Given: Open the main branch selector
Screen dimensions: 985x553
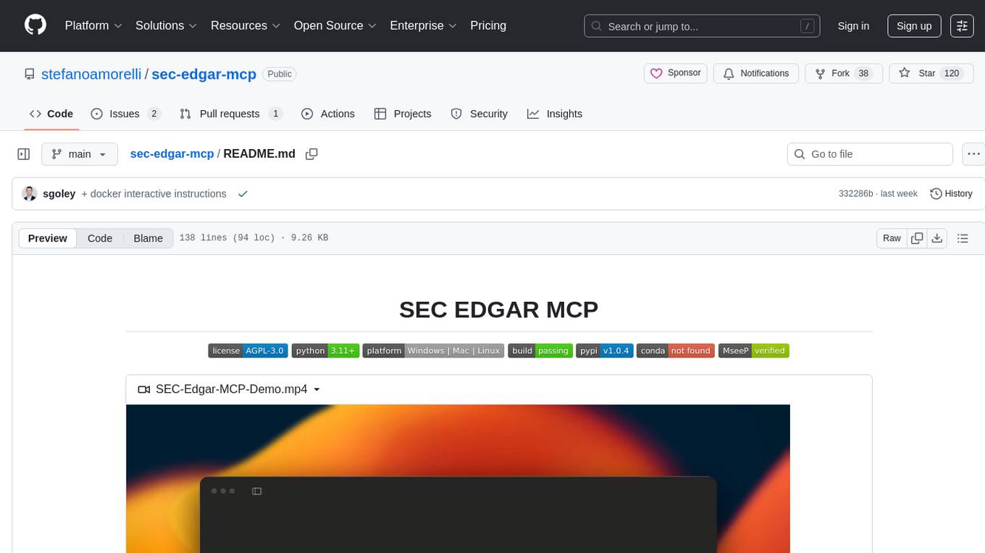Looking at the screenshot, I should pos(79,154).
